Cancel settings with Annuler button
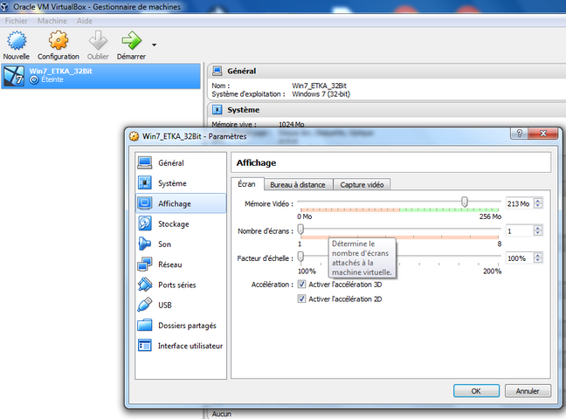This screenshot has height=419, width=566. pyautogui.click(x=528, y=391)
